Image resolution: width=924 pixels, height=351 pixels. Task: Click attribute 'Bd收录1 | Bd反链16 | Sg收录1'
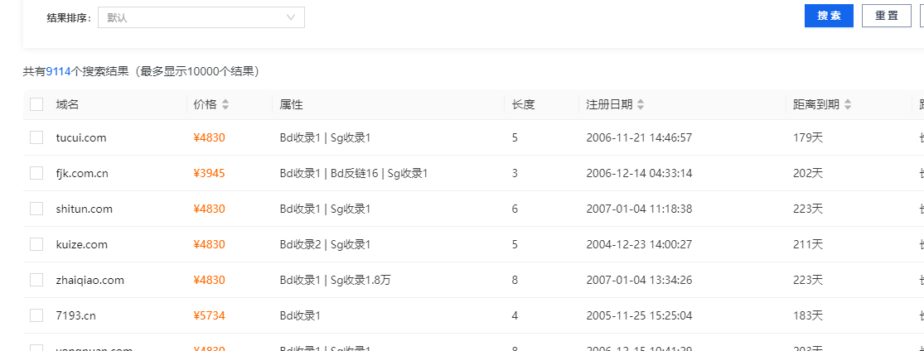pyautogui.click(x=354, y=173)
